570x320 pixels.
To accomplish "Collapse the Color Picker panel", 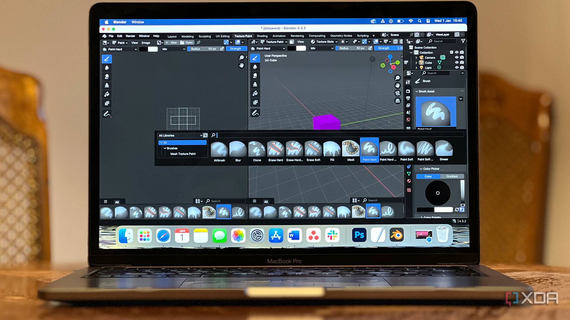I will coord(431,169).
